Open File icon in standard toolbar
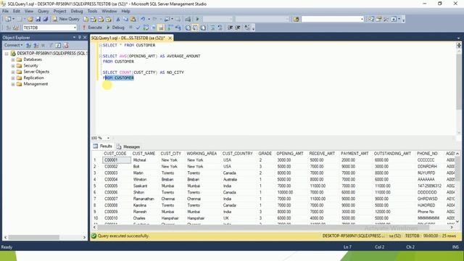Screen dimensions: 464x261 (30, 19)
